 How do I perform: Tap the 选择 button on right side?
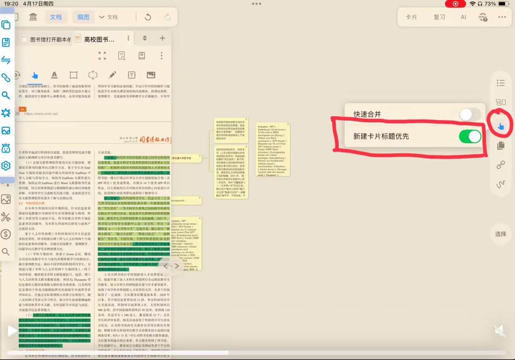click(x=501, y=234)
